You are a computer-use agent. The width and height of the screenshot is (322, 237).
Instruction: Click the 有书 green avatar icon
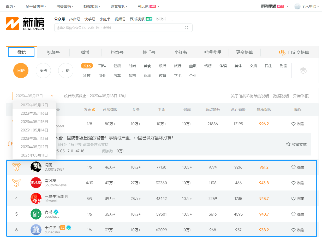click(x=36, y=214)
